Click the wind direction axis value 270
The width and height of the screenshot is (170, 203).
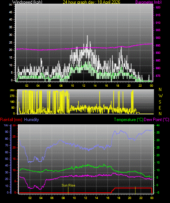[x=12, y=96]
